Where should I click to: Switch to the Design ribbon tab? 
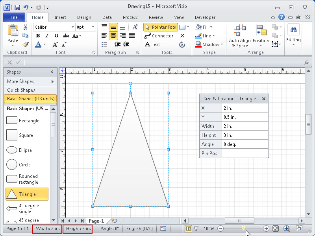pos(84,17)
